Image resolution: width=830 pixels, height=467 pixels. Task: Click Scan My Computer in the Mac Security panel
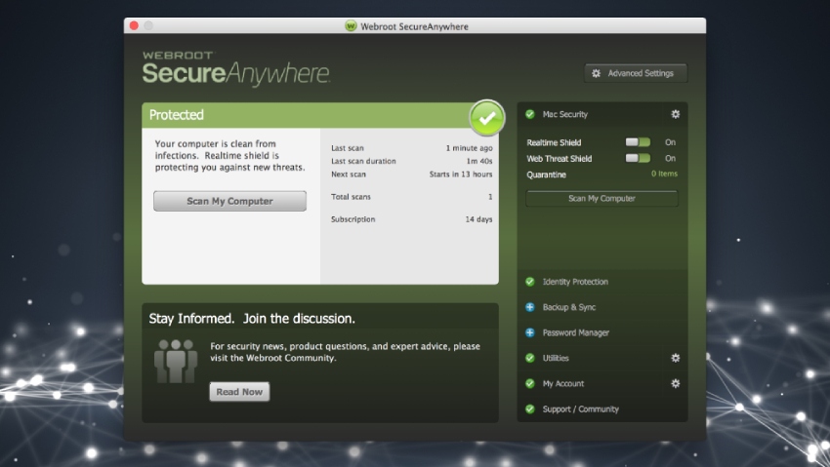tap(602, 199)
